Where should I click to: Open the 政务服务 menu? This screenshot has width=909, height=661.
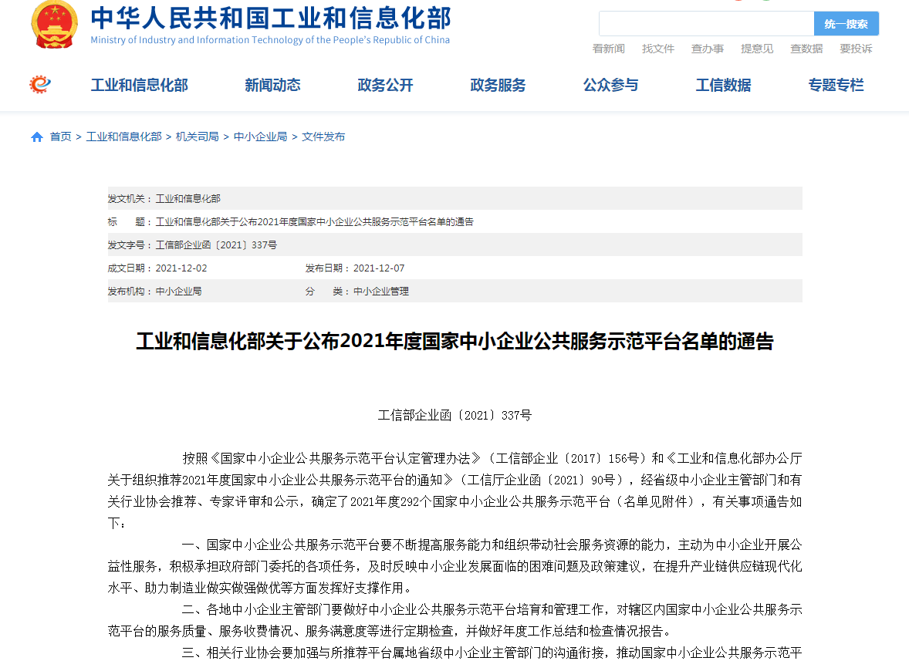point(498,86)
